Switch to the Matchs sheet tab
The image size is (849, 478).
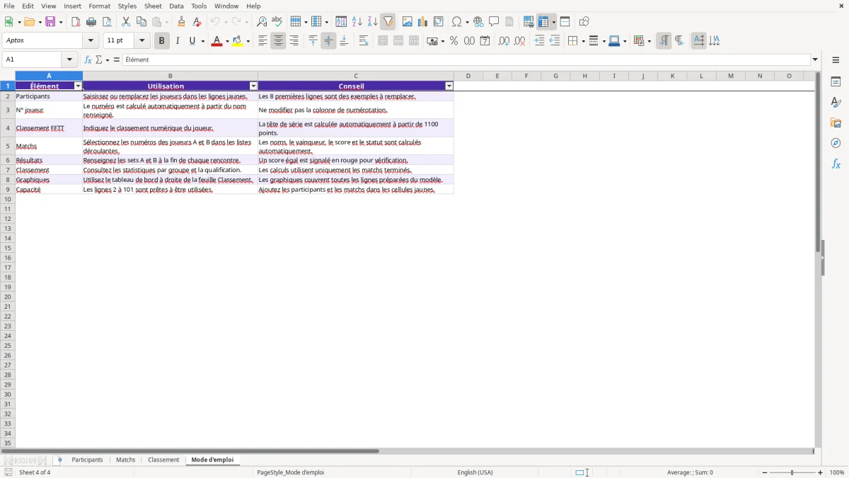click(x=125, y=460)
